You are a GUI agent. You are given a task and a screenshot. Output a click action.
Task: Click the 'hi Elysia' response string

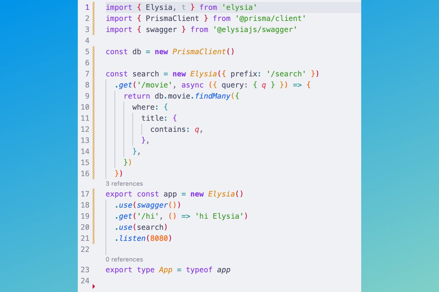[x=219, y=216]
